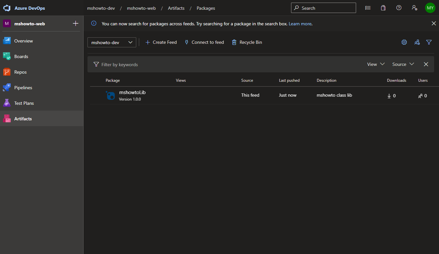Dismiss the package search info banner
Image resolution: width=439 pixels, height=254 pixels.
[x=434, y=23]
